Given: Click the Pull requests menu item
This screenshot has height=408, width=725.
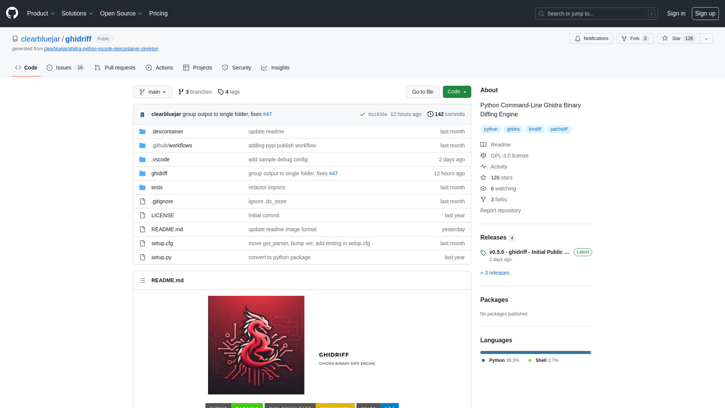Looking at the screenshot, I should (115, 68).
